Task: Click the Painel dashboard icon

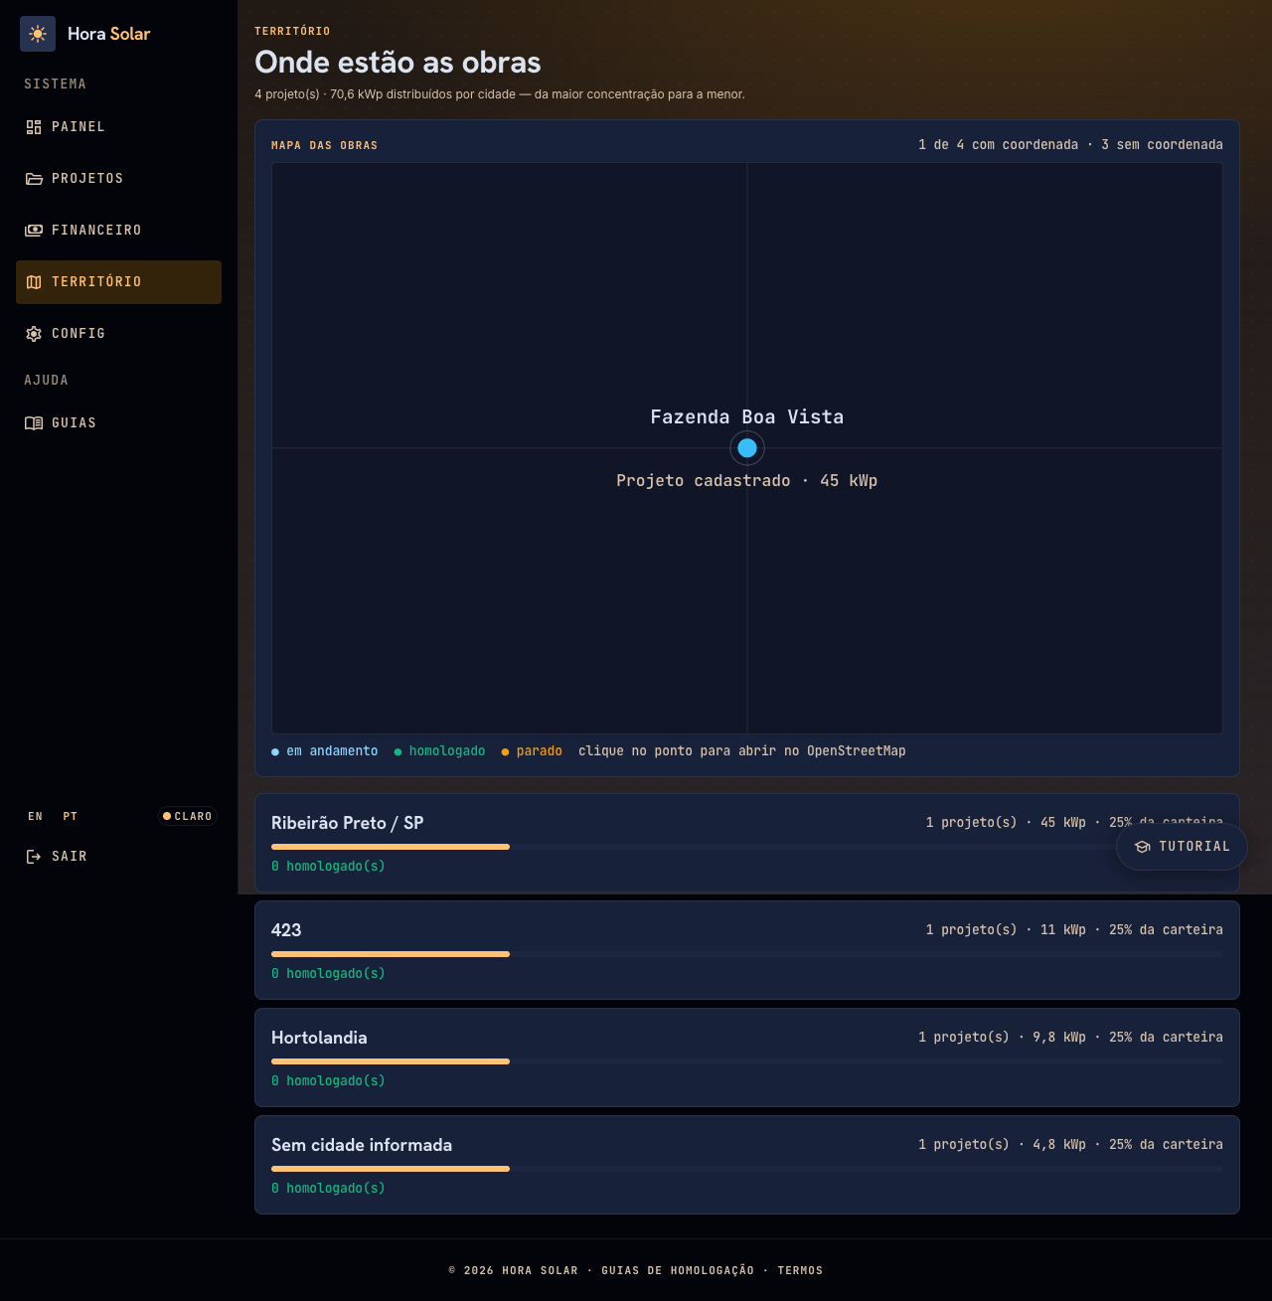Action: coord(34,127)
